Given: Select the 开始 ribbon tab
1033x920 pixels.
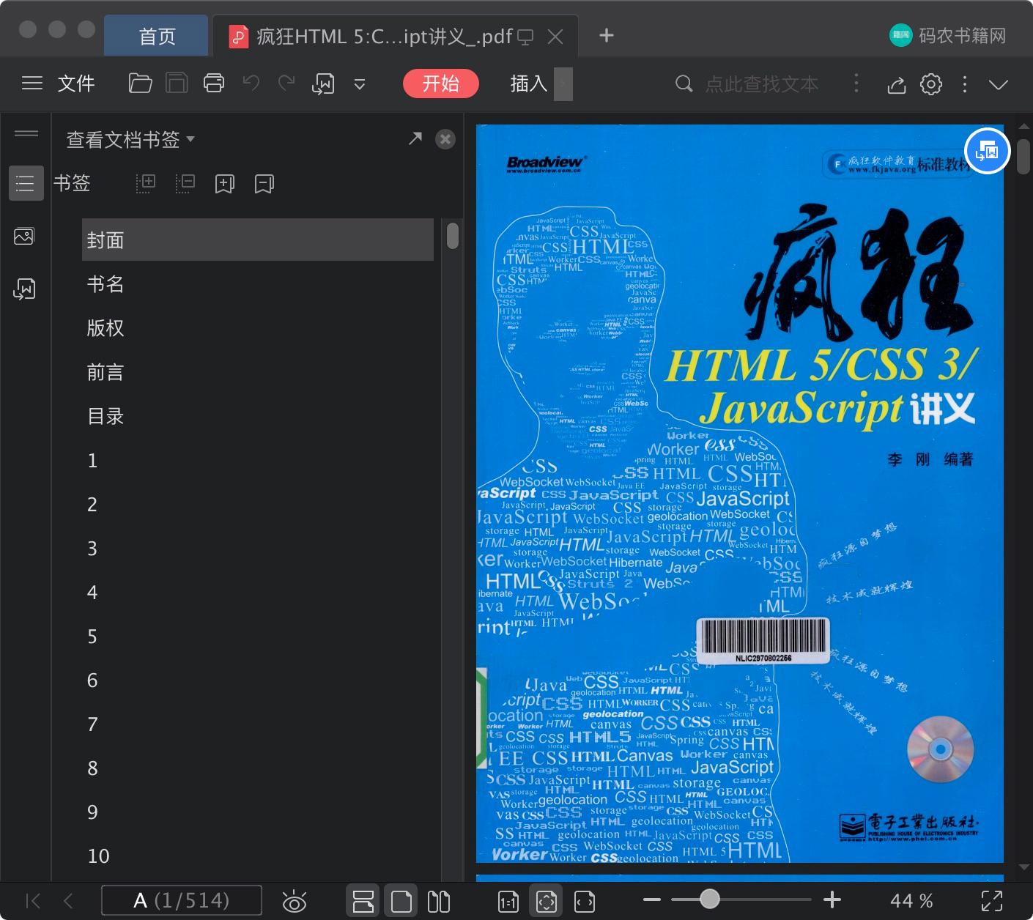Looking at the screenshot, I should 441,84.
